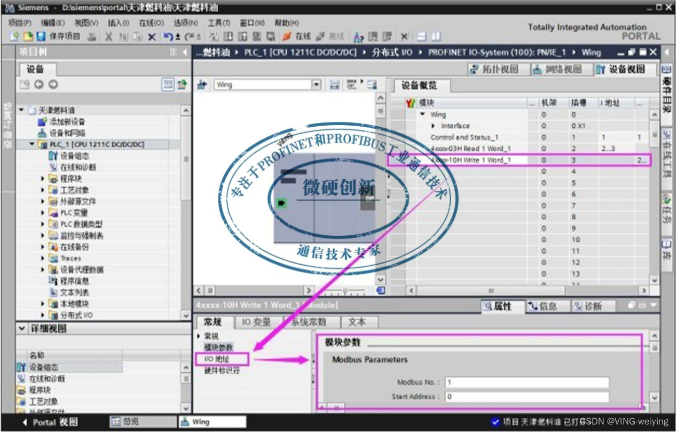Image resolution: width=677 pixels, height=432 pixels.
Task: Open the 插入(I) menu
Action: tap(119, 23)
